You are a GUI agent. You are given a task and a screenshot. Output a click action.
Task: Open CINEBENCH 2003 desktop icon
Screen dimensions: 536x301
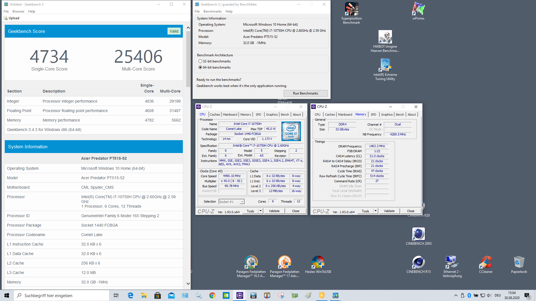(418, 236)
